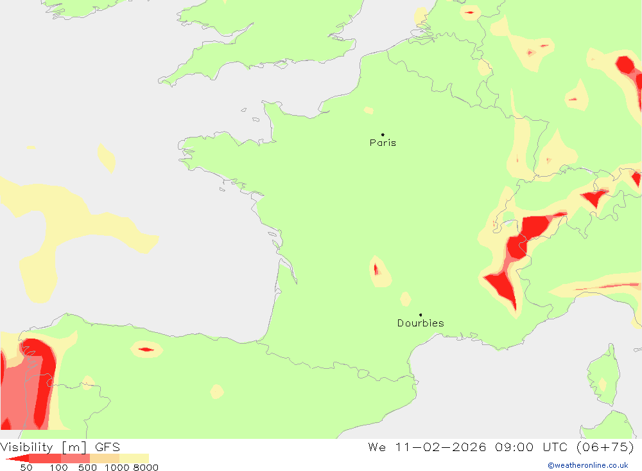Click the Dourbies location dot marker
This screenshot has width=642, height=471.
click(421, 315)
